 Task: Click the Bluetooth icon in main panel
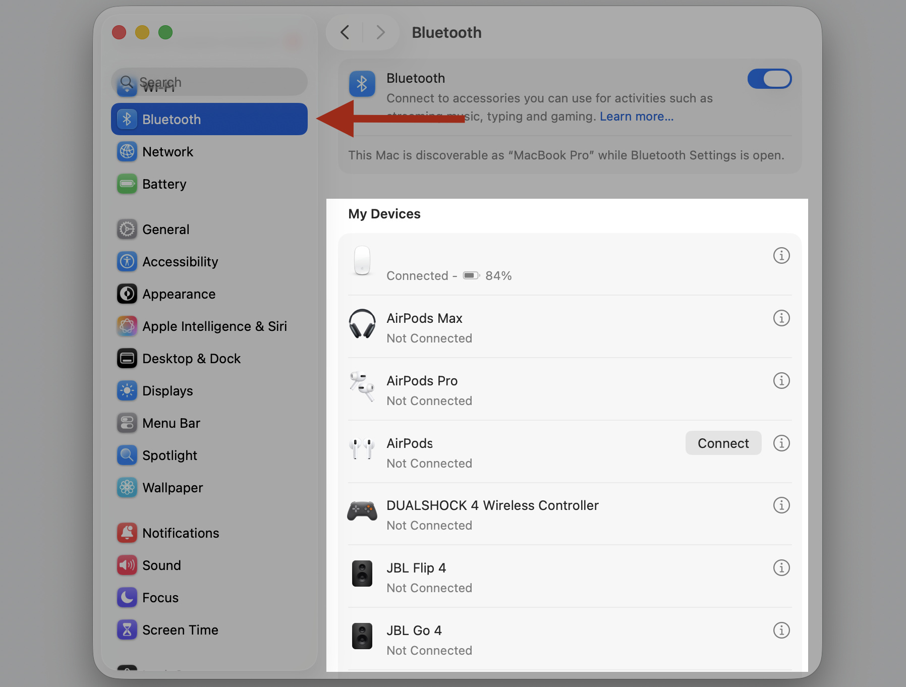[362, 84]
